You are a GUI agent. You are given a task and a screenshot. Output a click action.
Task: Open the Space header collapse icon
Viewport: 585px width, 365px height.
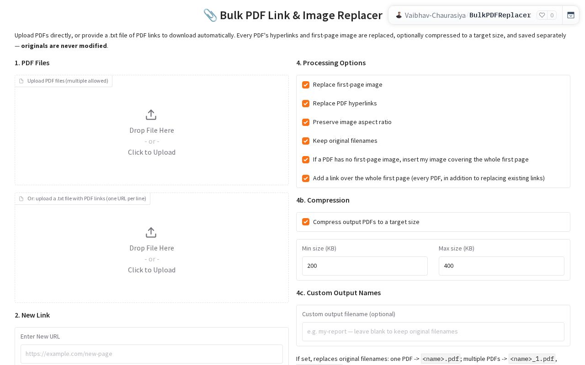(571, 15)
